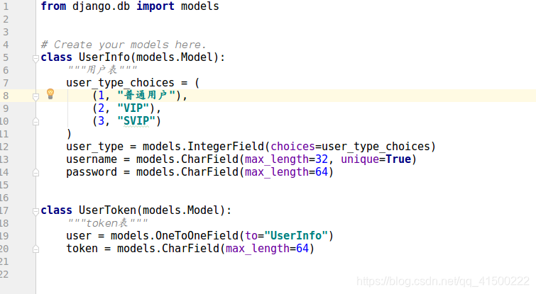The image size is (536, 294).
Task: Click the string '"普通用户"'
Action: [146, 95]
